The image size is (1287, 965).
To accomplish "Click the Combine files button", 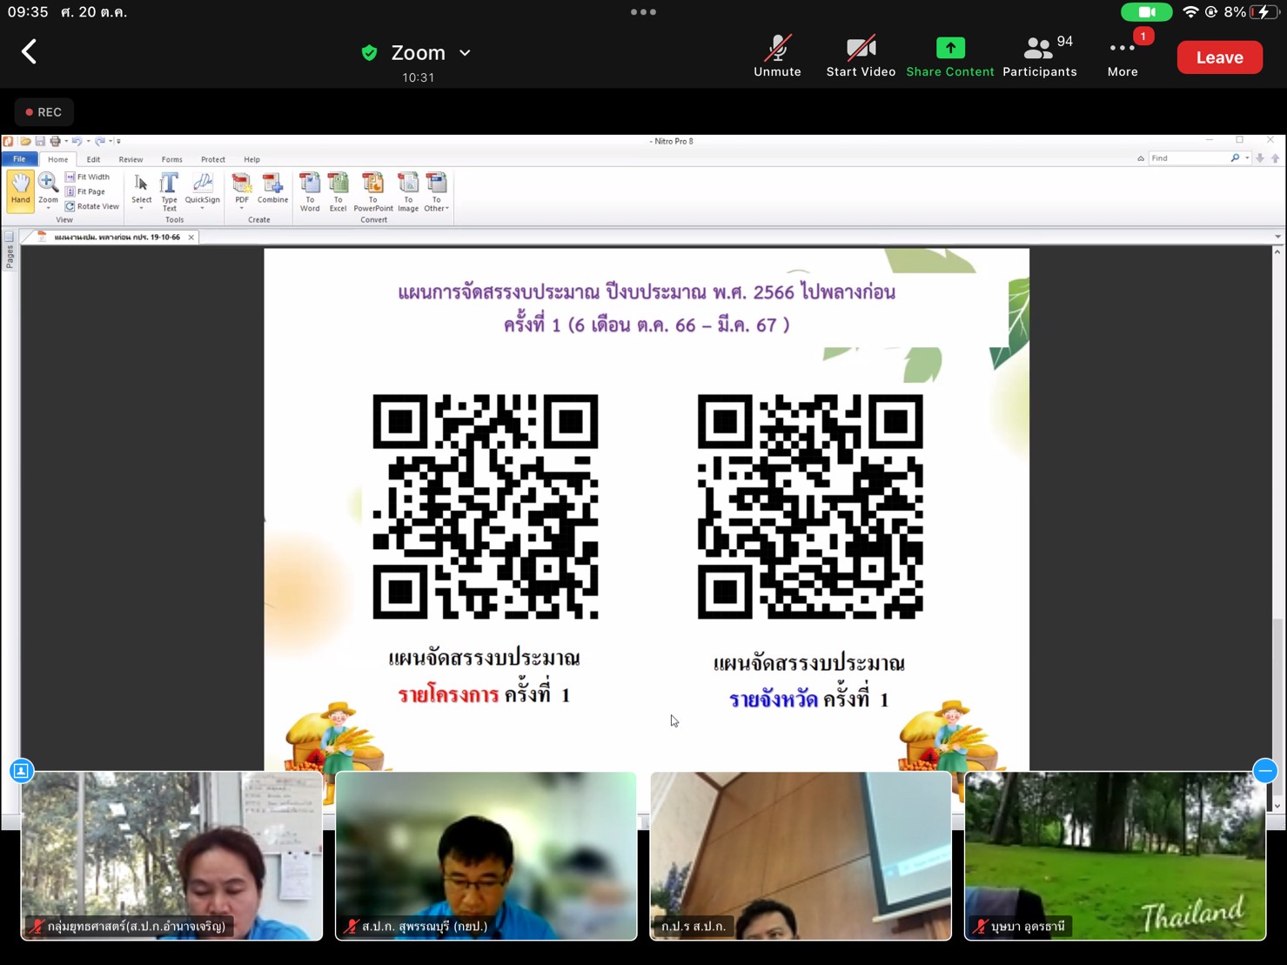I will pyautogui.click(x=272, y=187).
